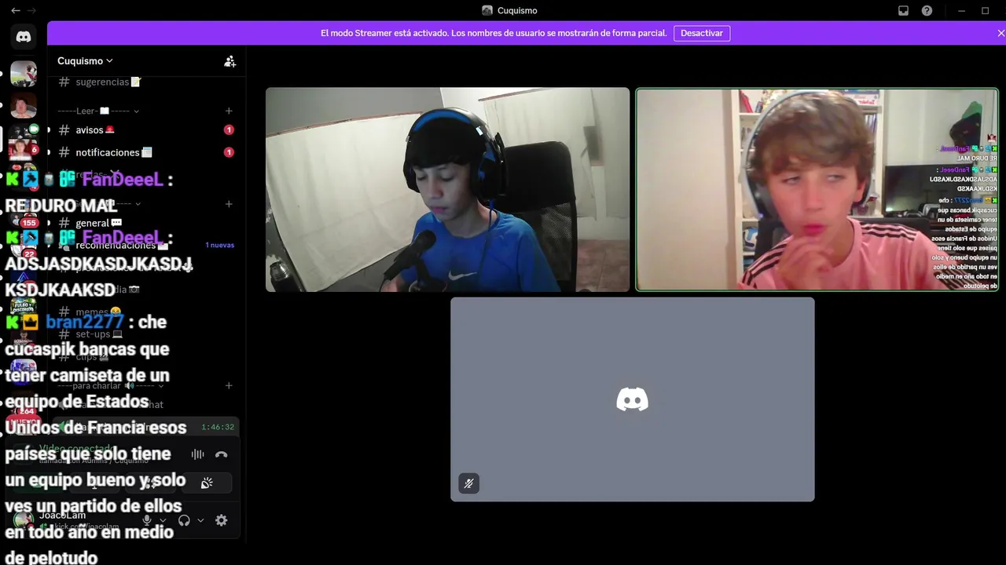The width and height of the screenshot is (1006, 565).
Task: Add a channel to para charlar category
Action: click(x=229, y=385)
